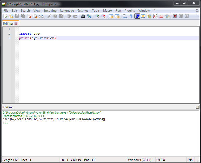Click 'Ln : 3 Col : 19' status entry

click(x=71, y=160)
